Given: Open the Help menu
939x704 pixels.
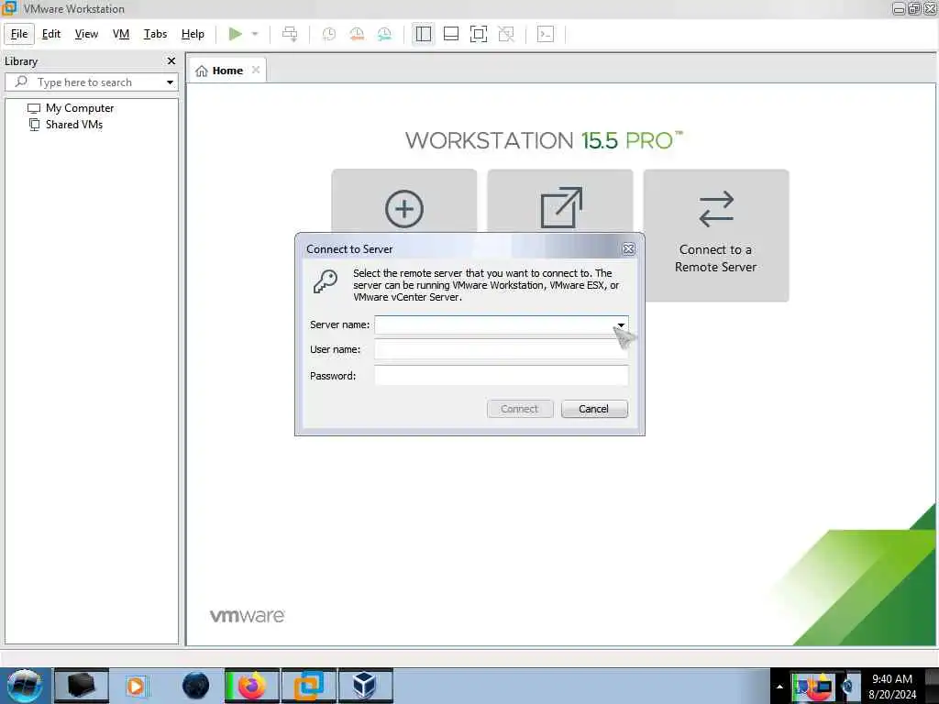Looking at the screenshot, I should pyautogui.click(x=193, y=34).
